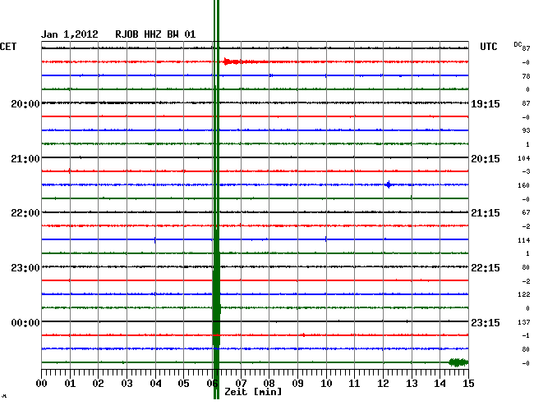
Task: Select the station label "RJOB HHZ BW 01"
Action: (x=155, y=34)
